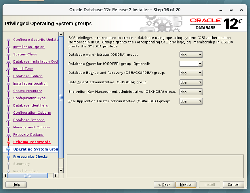Jump to Database Edition step
This screenshot has width=250, height=193.
pos(28,76)
